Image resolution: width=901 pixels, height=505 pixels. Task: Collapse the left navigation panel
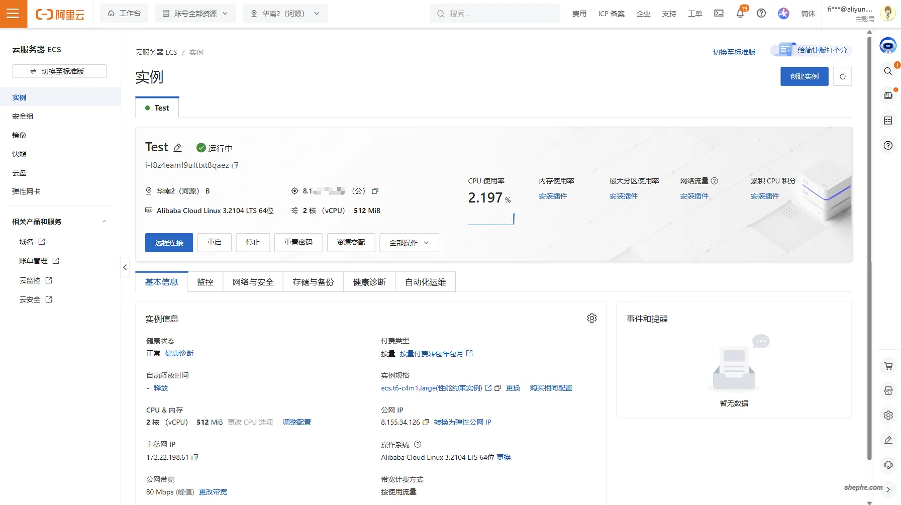pyautogui.click(x=125, y=268)
